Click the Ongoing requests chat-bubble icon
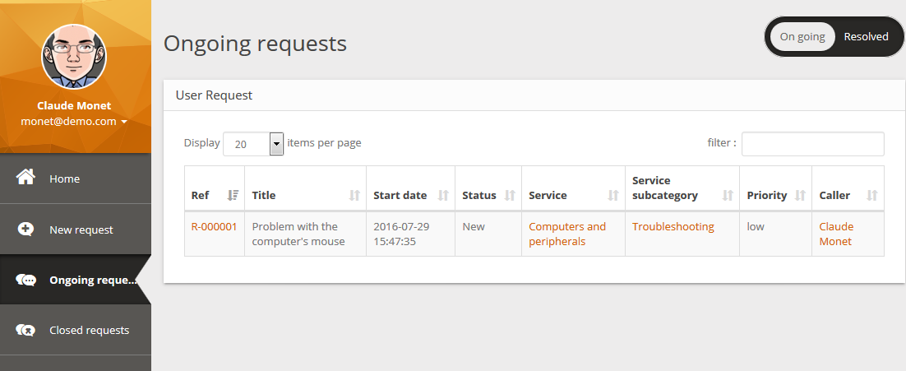 25,281
